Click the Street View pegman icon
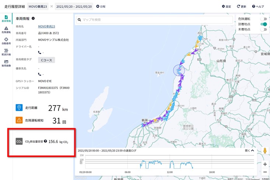The image size is (270, 180). 264,151
